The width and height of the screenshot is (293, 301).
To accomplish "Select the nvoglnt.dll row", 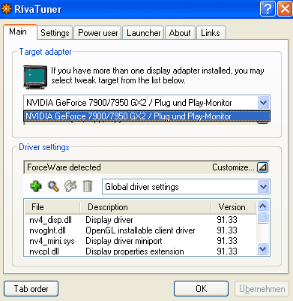I will [x=141, y=230].
